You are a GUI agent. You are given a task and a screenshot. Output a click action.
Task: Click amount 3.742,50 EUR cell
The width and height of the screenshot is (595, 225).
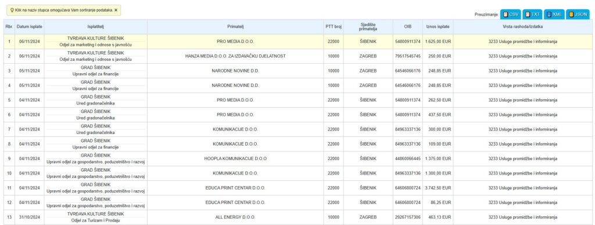click(x=438, y=188)
